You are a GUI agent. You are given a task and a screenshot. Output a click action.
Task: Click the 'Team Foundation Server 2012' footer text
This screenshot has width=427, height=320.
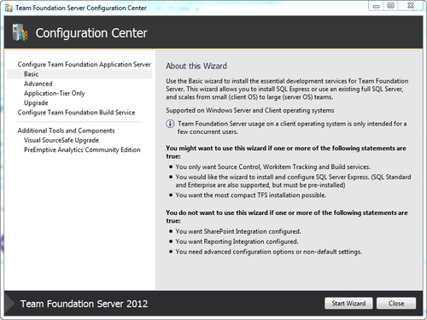[84, 304]
